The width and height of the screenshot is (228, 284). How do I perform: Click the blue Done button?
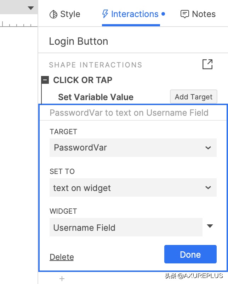[190, 254]
